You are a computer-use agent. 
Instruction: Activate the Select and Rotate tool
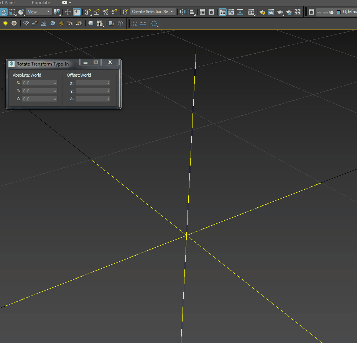3,12
